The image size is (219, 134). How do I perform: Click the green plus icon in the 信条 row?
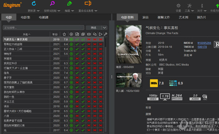[71, 73]
